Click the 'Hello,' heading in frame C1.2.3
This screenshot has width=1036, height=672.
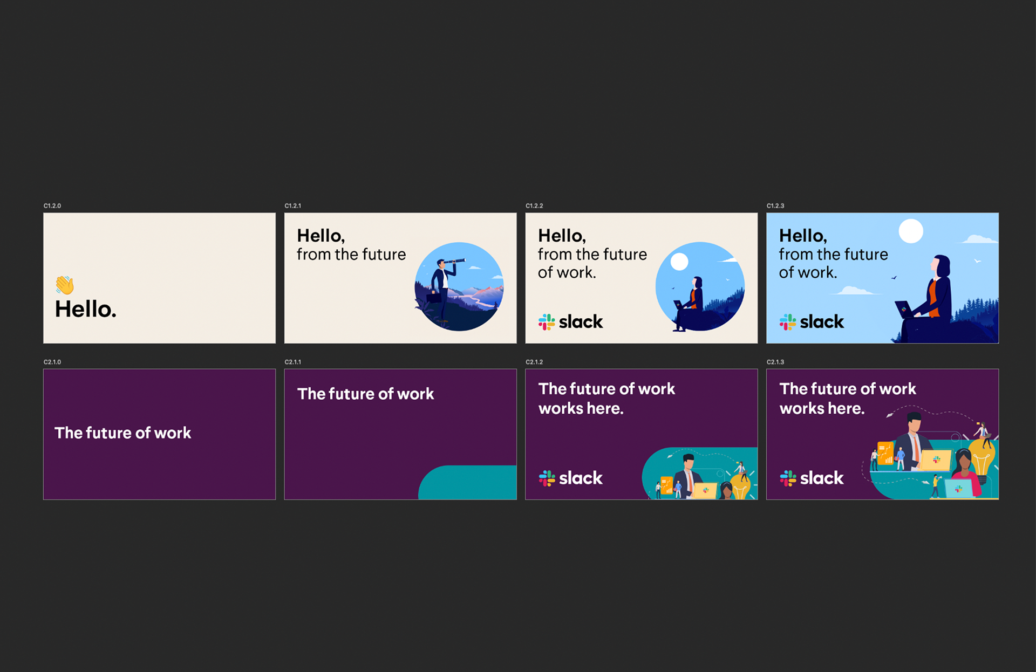click(803, 236)
